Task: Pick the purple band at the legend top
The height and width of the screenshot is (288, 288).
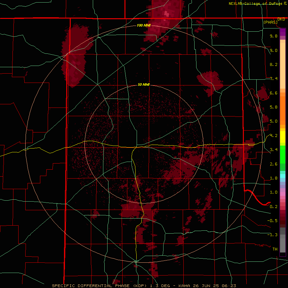Action: pos(283,32)
